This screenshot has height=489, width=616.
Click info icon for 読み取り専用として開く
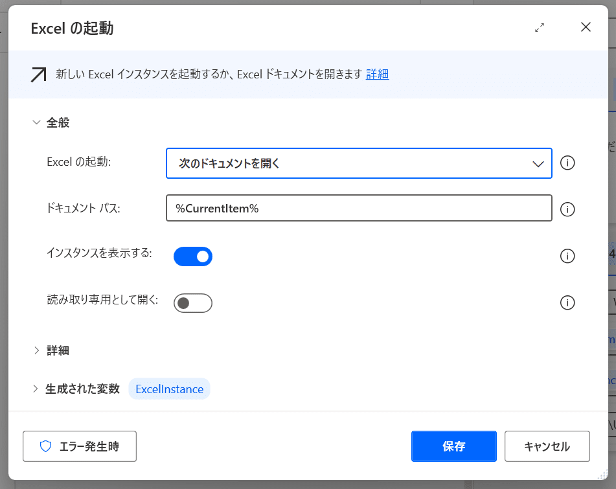tap(567, 303)
